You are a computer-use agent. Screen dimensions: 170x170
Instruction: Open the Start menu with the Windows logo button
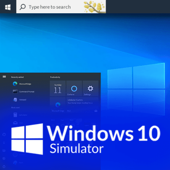[8, 7]
